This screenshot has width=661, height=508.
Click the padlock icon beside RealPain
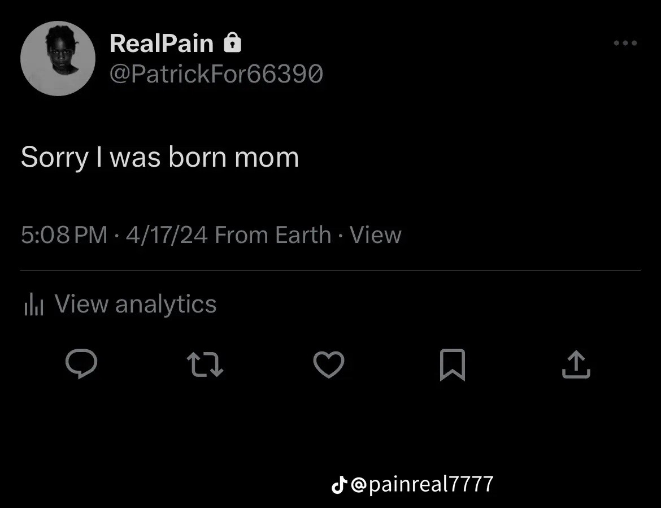233,43
